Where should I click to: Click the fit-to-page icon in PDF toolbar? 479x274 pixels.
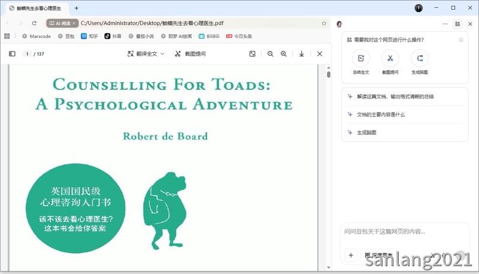pos(252,54)
